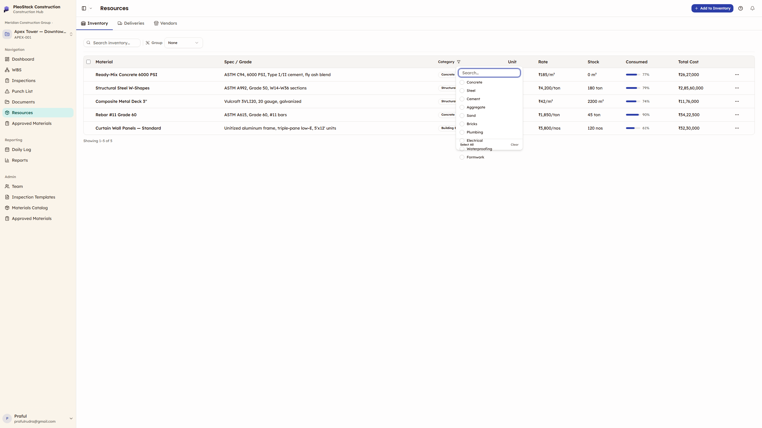
Task: Open the notifications bell icon
Action: point(752,8)
